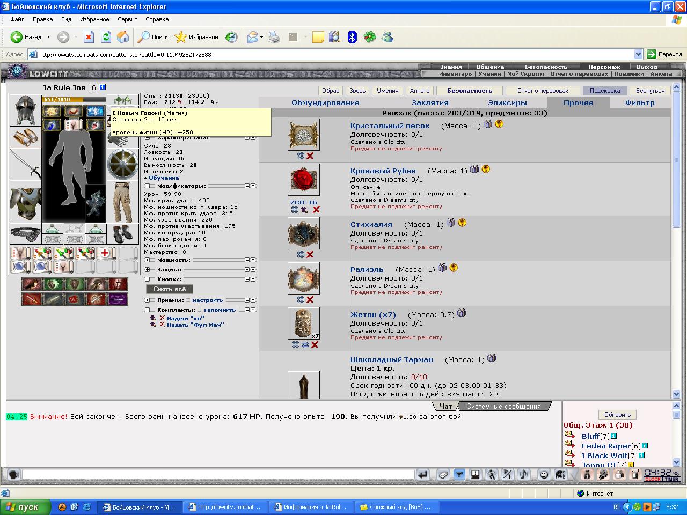This screenshot has width=687, height=515.
Task: Click the exit door icon
Action: coord(635,474)
